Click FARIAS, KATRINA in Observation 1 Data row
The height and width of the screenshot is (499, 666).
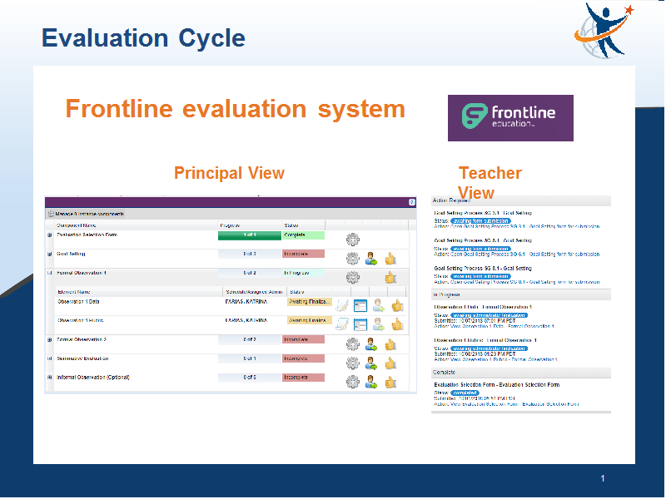246,302
